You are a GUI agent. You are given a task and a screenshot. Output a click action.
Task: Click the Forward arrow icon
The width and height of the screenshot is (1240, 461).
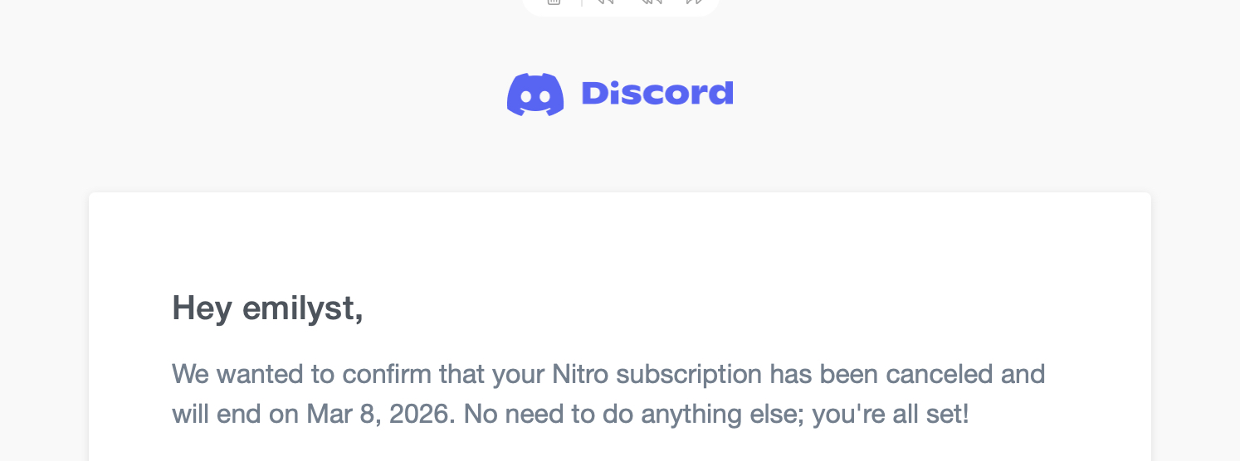694,2
